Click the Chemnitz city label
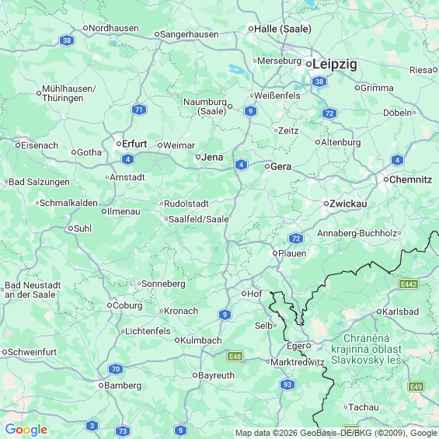Image resolution: width=439 pixels, height=439 pixels. pos(410,179)
